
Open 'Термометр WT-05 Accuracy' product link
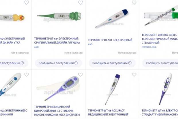[x=108, y=112]
